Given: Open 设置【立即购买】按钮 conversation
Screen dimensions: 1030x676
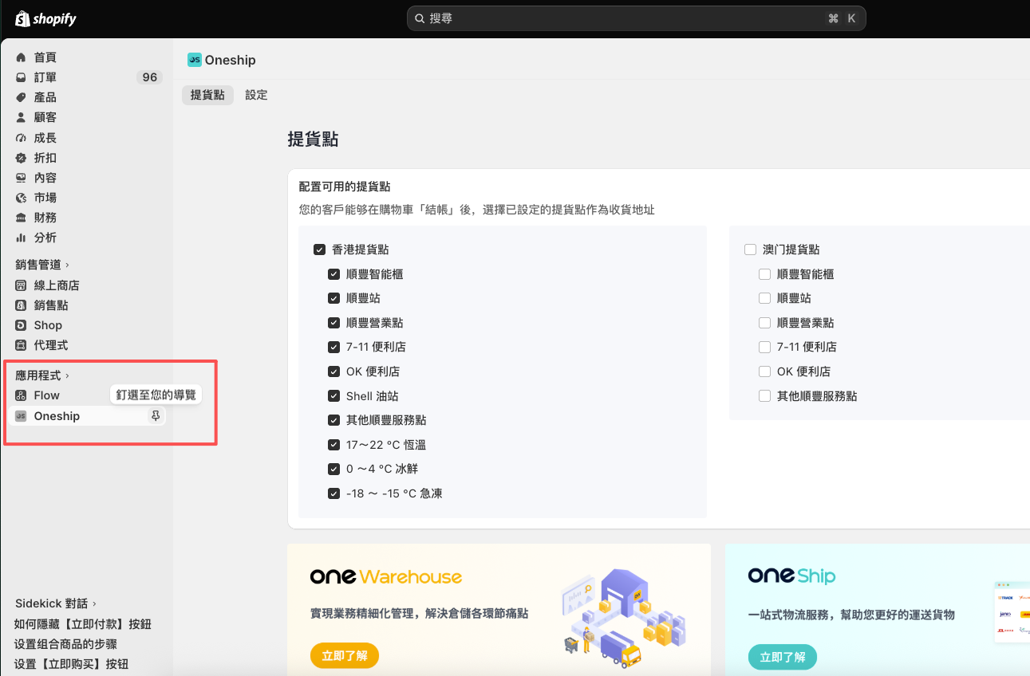Looking at the screenshot, I should [x=72, y=664].
